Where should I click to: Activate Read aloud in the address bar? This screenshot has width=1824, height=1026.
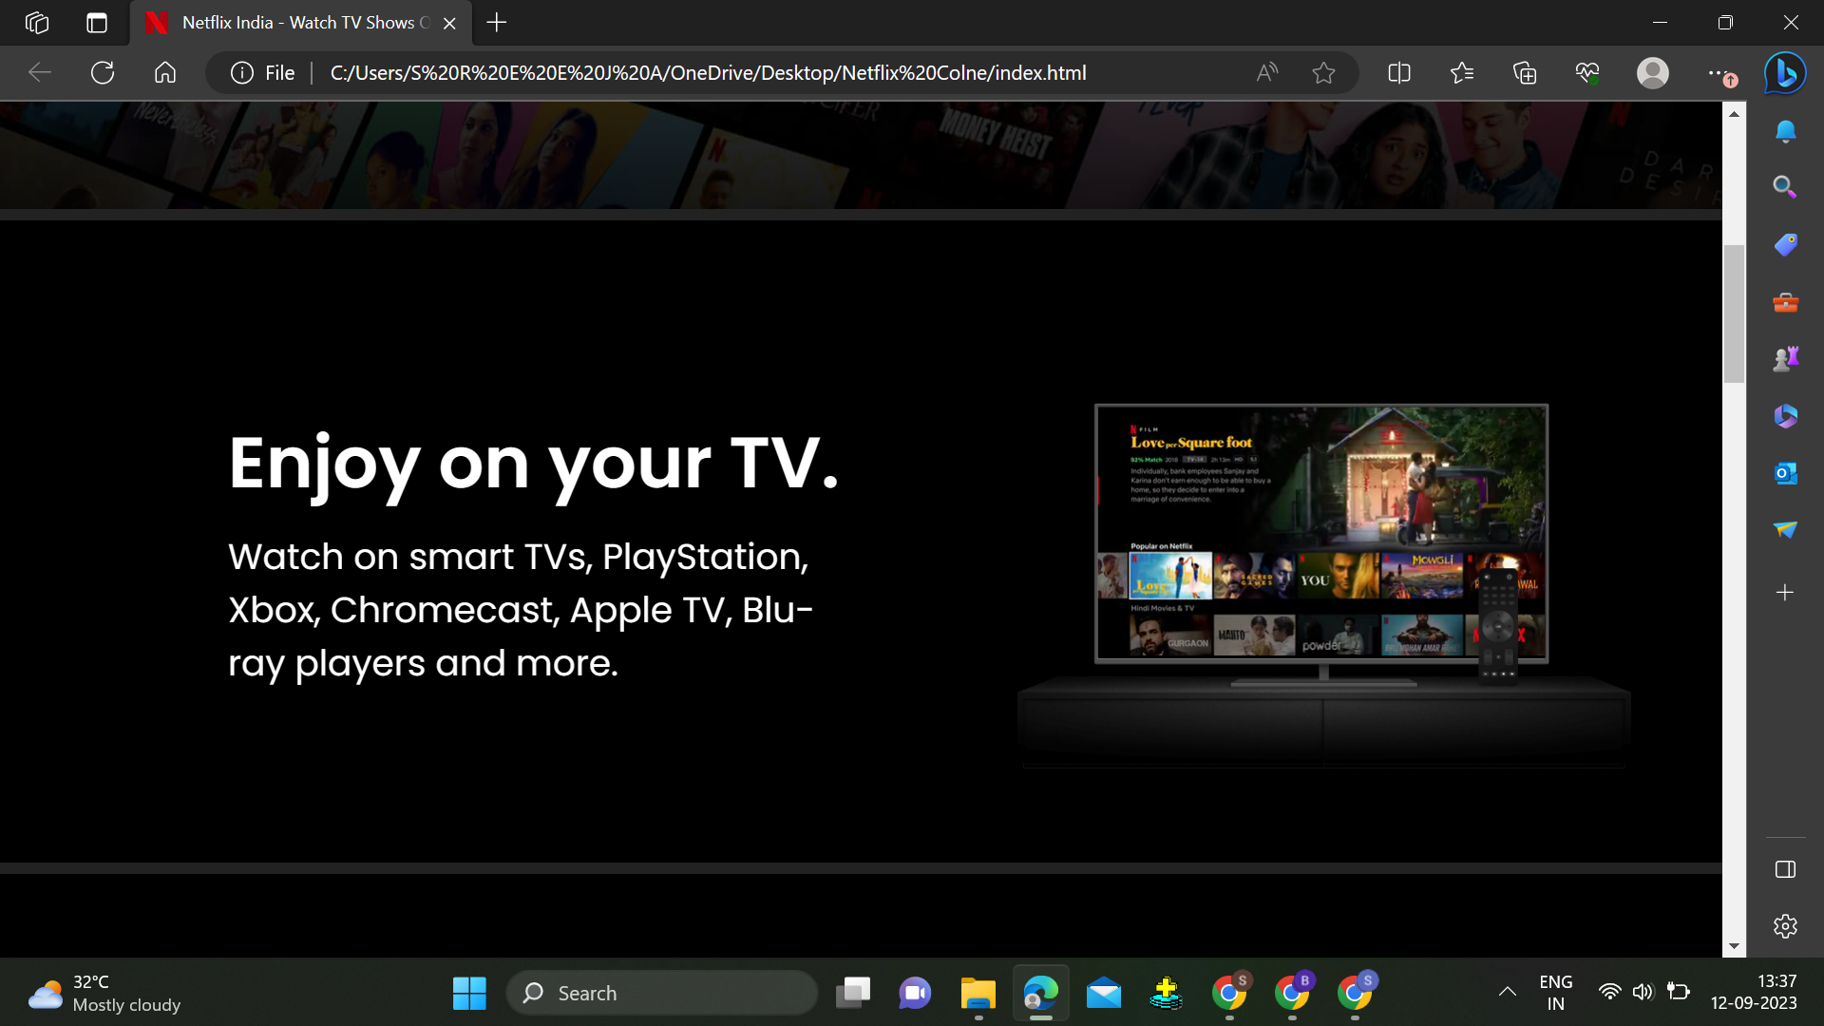1267,72
